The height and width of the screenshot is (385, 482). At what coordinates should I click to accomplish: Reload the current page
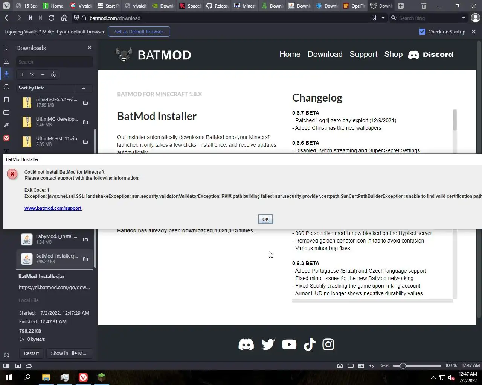[52, 18]
